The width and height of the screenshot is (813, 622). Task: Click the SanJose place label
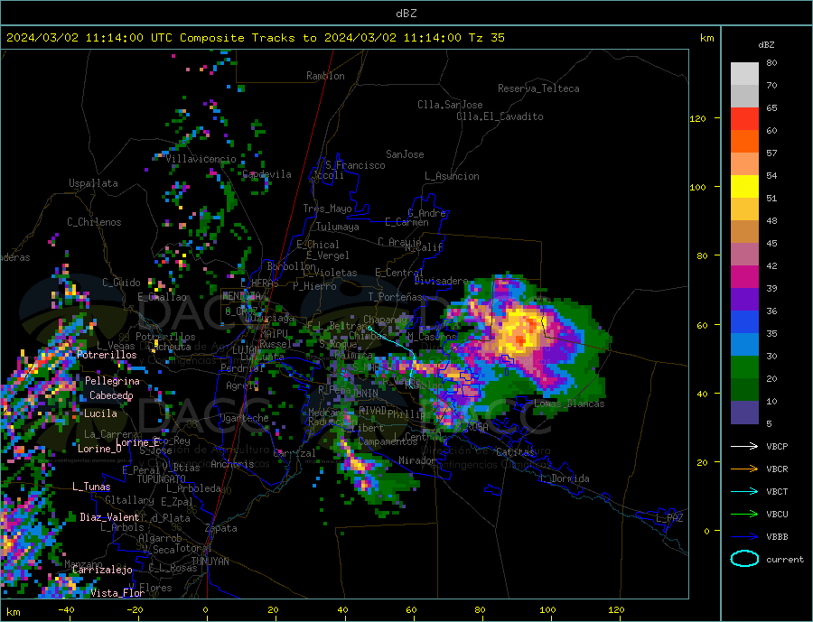point(405,154)
